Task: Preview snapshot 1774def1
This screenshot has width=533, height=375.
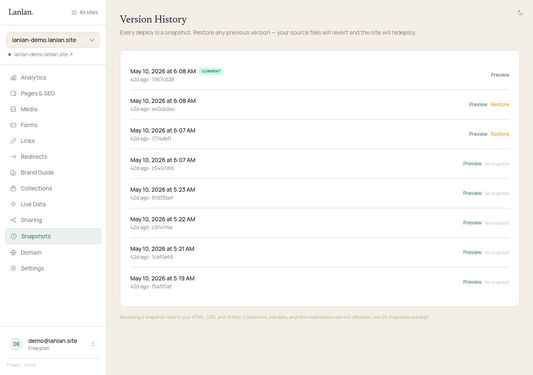Action: (478, 134)
